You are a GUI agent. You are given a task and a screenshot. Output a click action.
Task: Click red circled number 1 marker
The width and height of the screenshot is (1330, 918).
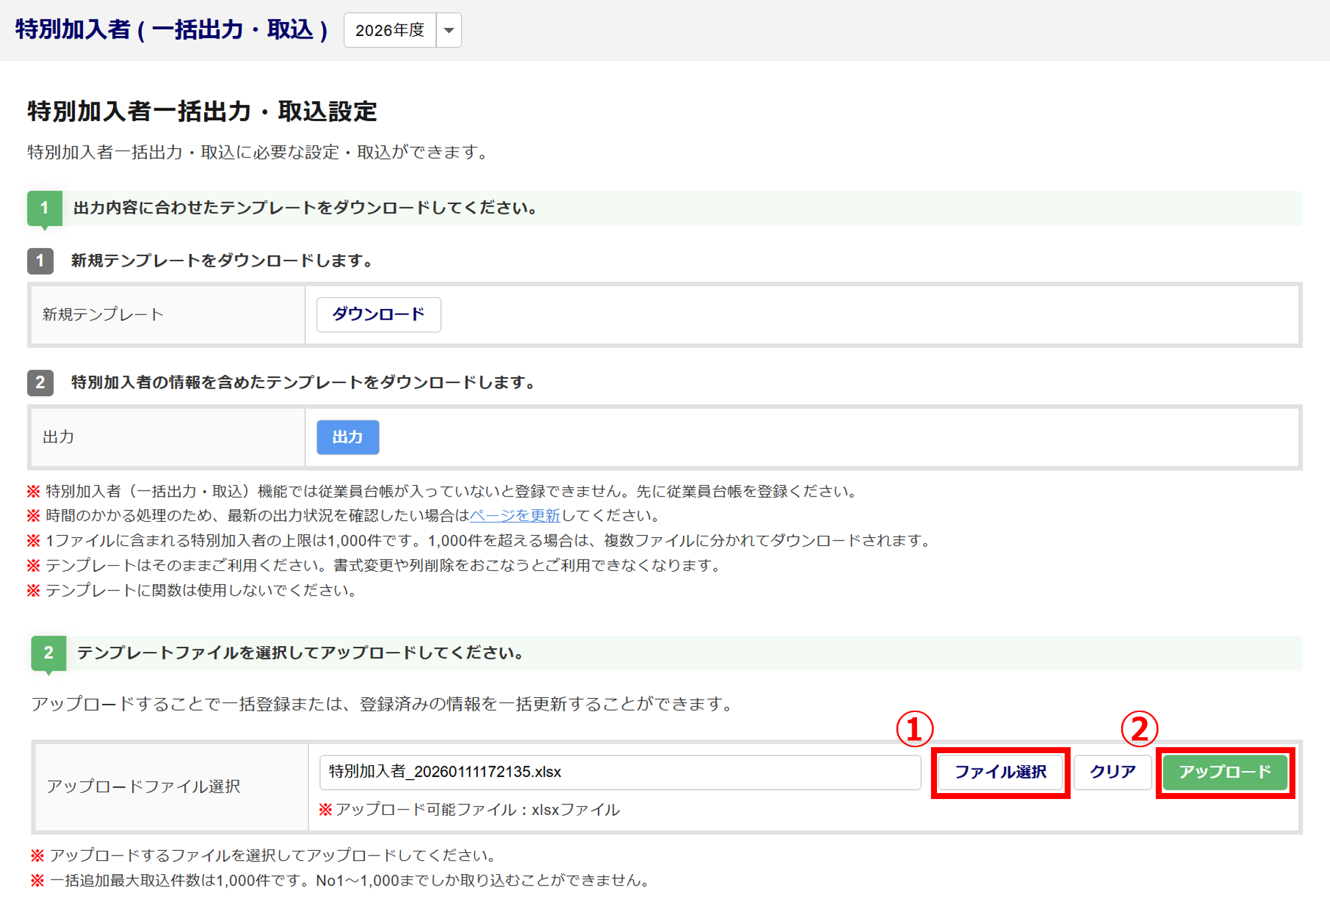pos(914,729)
